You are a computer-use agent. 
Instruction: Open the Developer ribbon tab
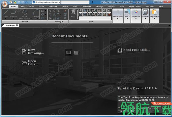pos(86,7)
